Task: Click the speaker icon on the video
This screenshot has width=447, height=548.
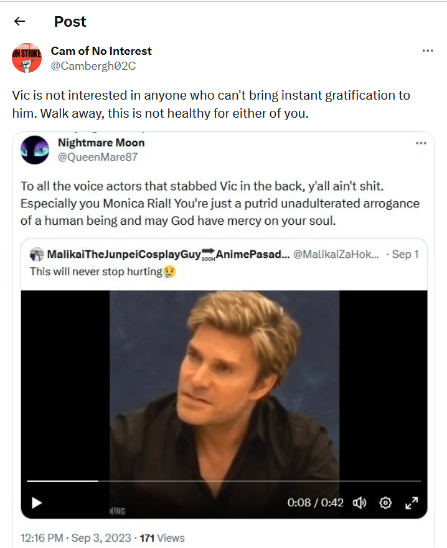Action: click(360, 503)
